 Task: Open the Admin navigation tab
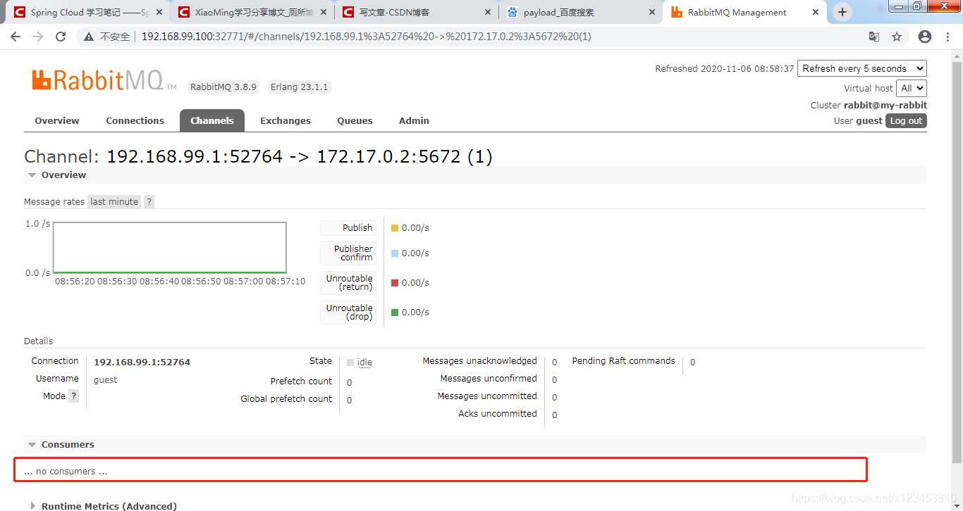pyautogui.click(x=414, y=120)
